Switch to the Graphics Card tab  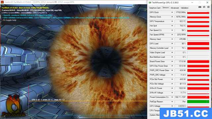(155, 8)
